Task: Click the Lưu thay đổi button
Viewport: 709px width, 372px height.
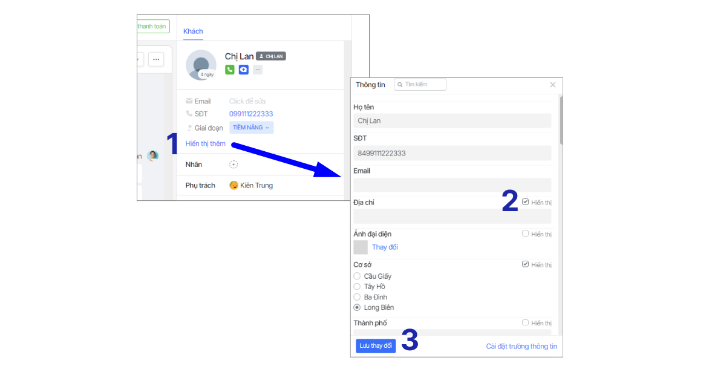Action: coord(376,346)
